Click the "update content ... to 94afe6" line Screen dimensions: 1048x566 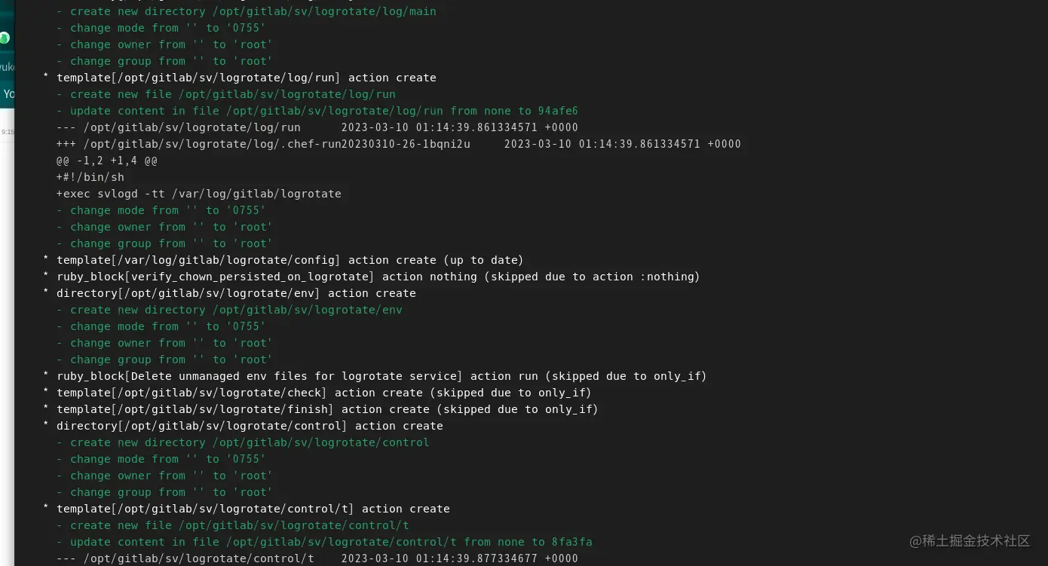[317, 111]
